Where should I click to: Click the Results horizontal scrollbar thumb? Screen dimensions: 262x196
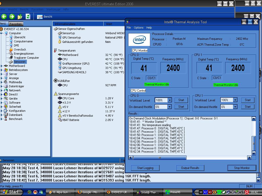160,158
